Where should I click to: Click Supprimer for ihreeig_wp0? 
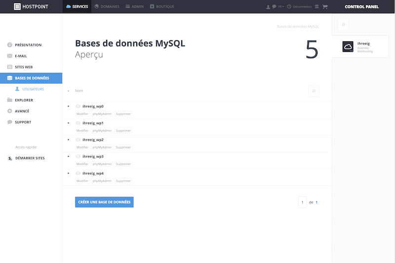tap(123, 114)
